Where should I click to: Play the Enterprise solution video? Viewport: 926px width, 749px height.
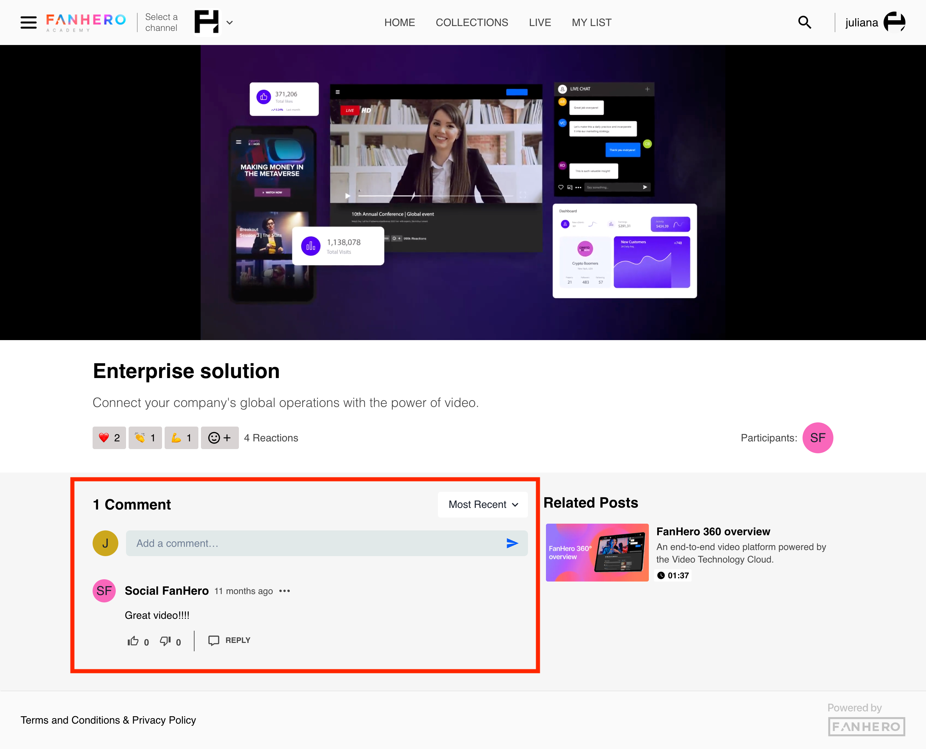(463, 193)
